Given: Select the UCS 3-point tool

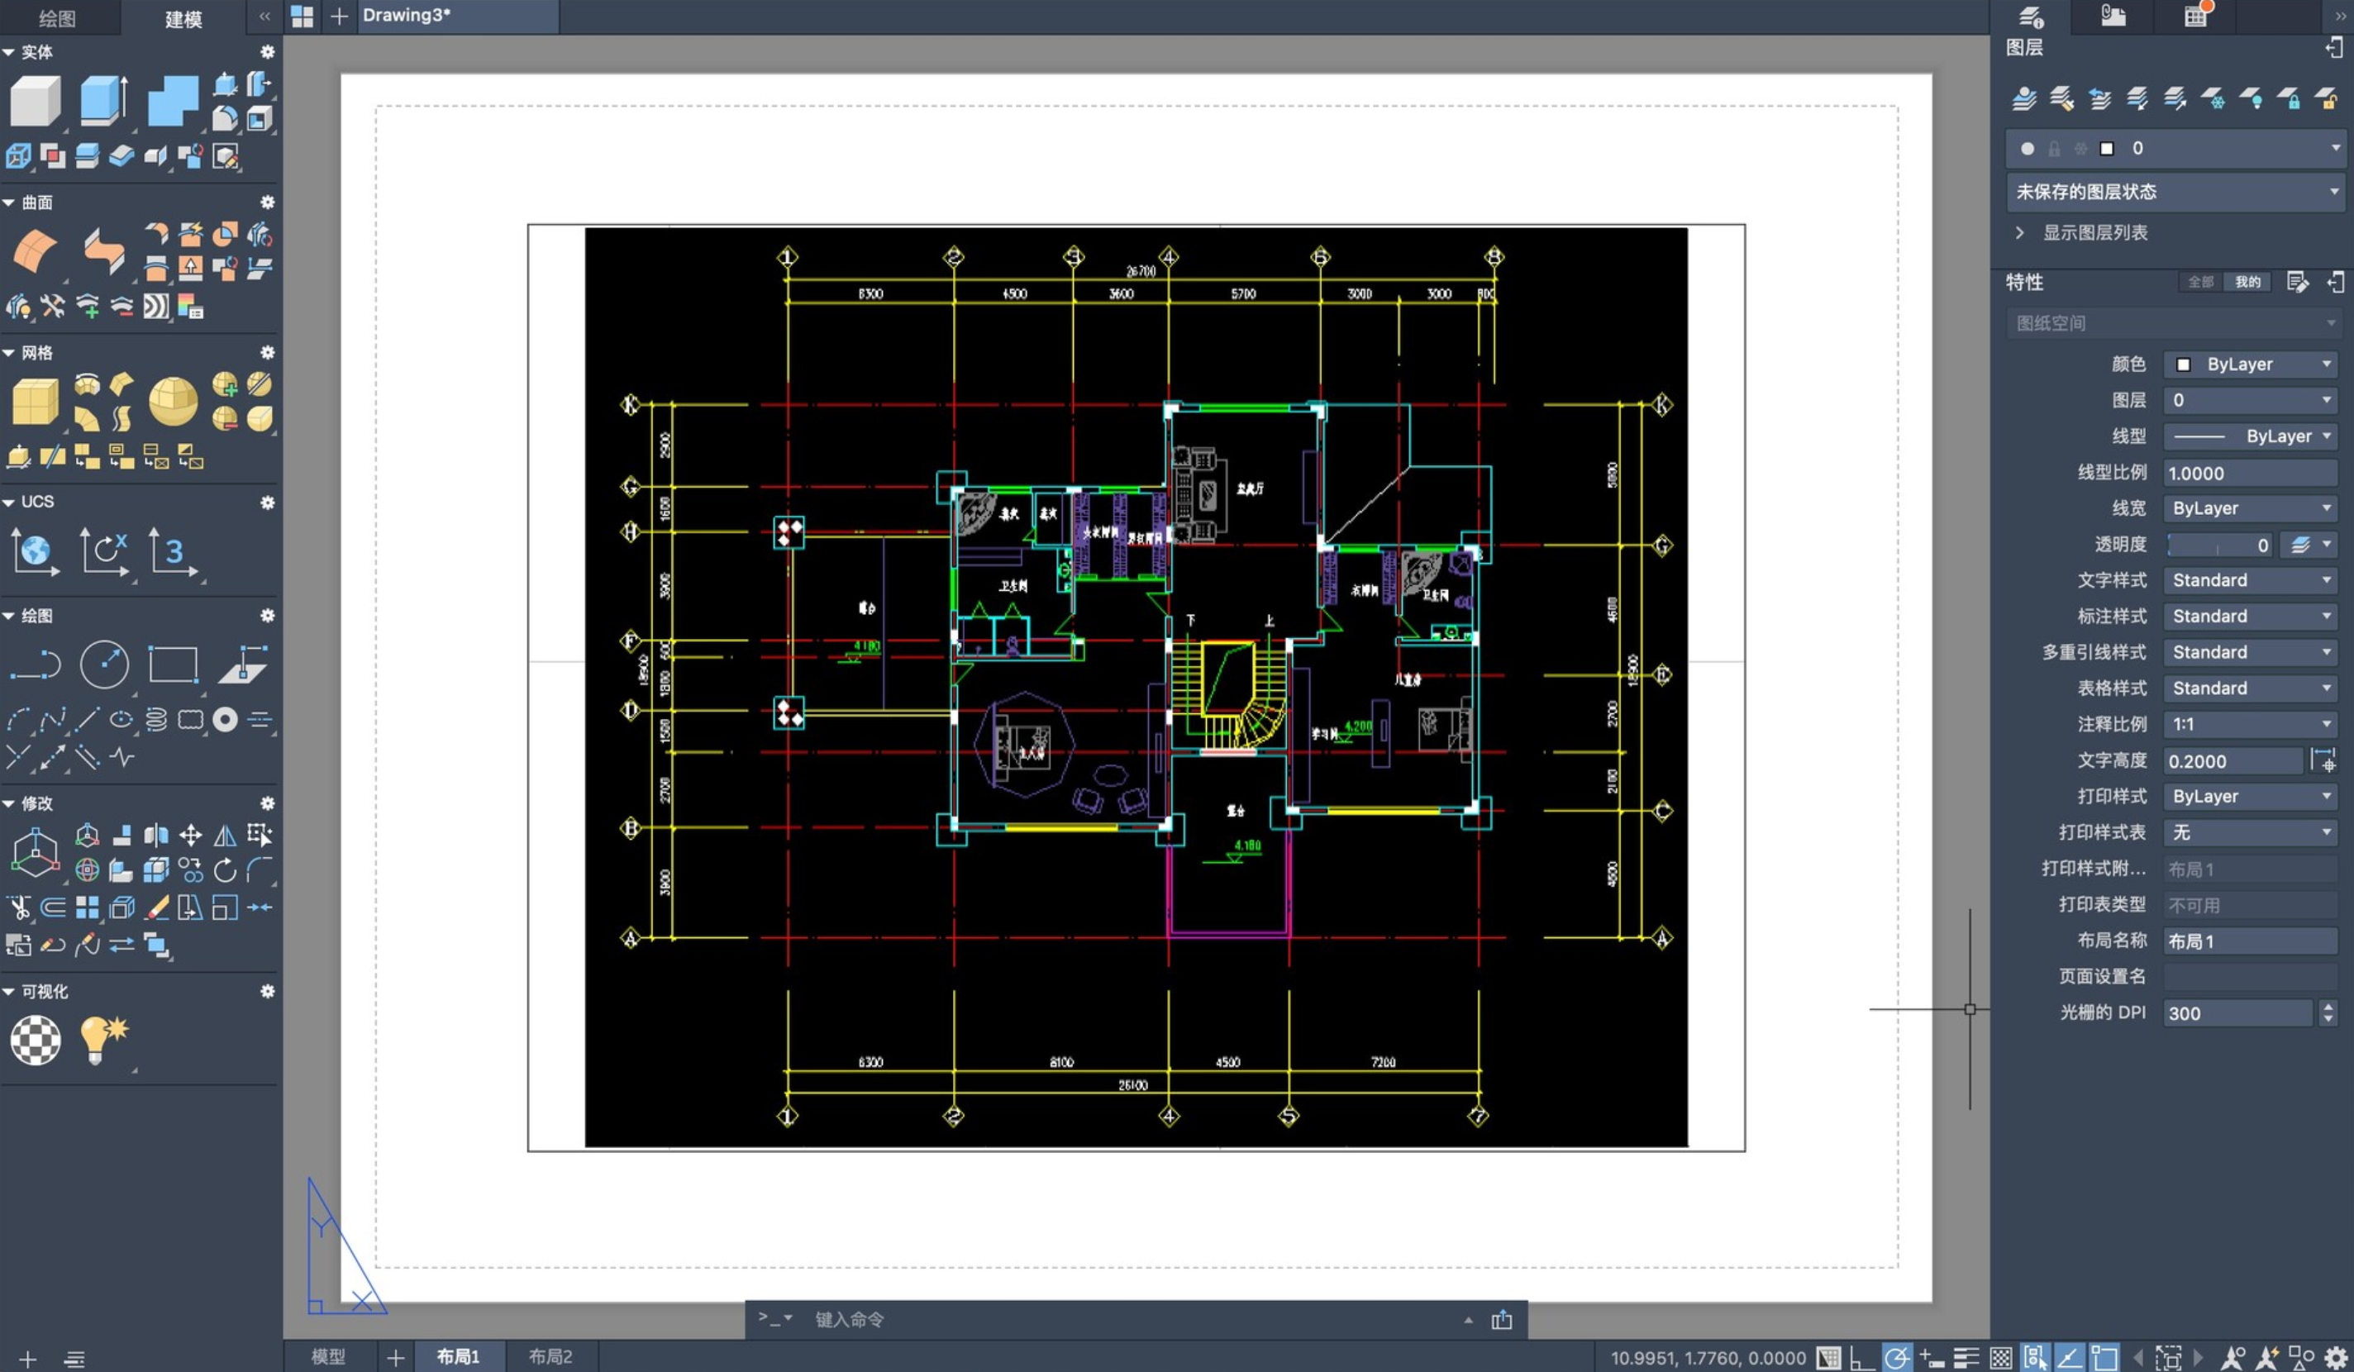Looking at the screenshot, I should click(173, 551).
